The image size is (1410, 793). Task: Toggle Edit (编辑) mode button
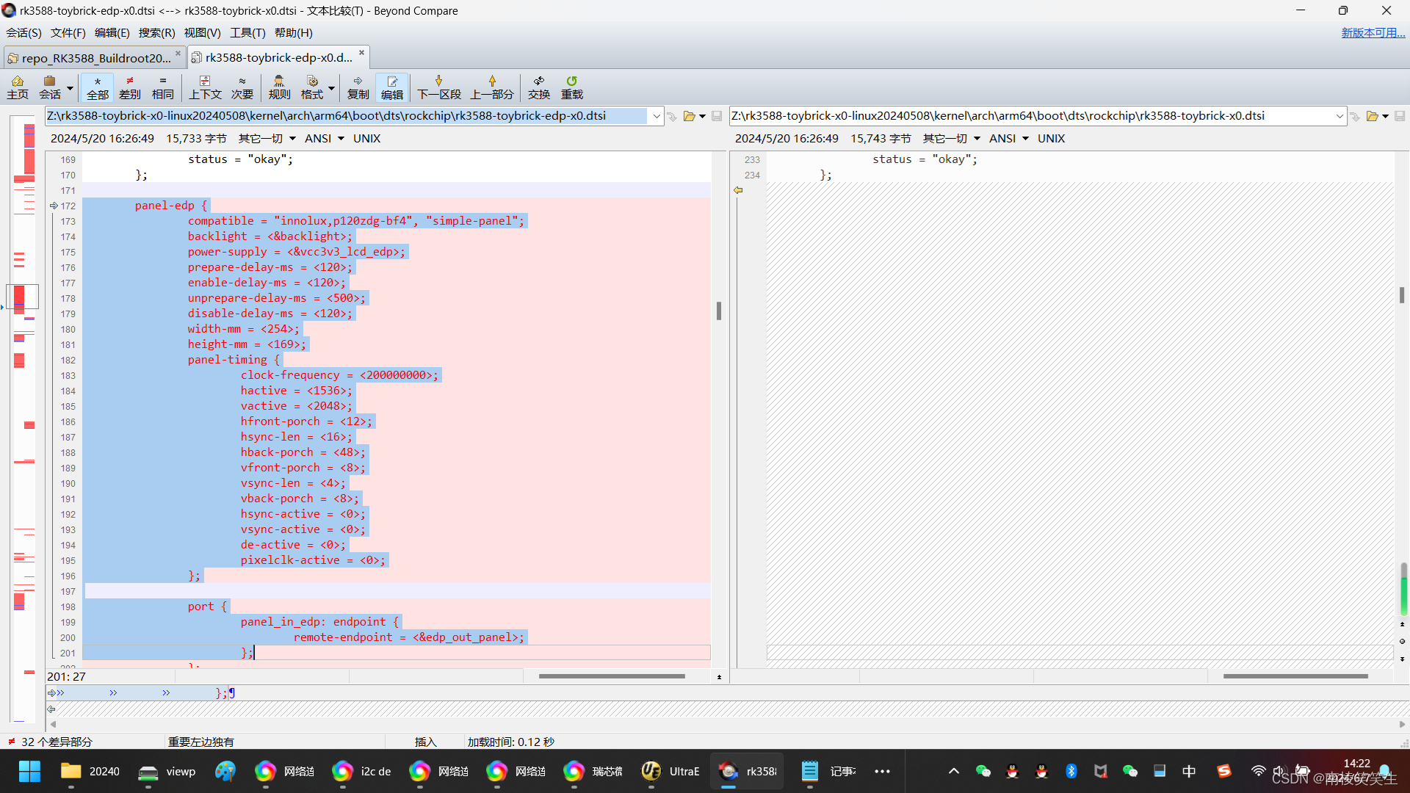[391, 87]
